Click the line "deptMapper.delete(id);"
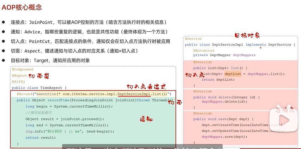Screen dimensions: 301x149 224,102
